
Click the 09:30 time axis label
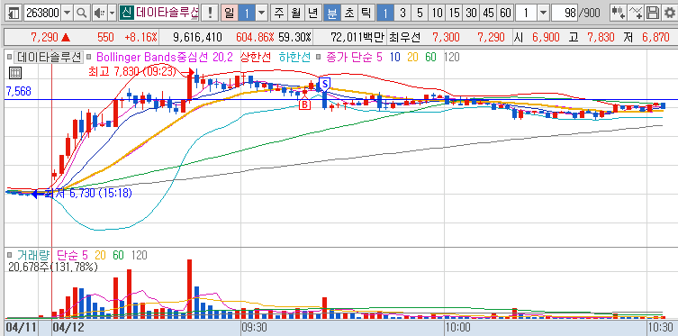(255, 327)
